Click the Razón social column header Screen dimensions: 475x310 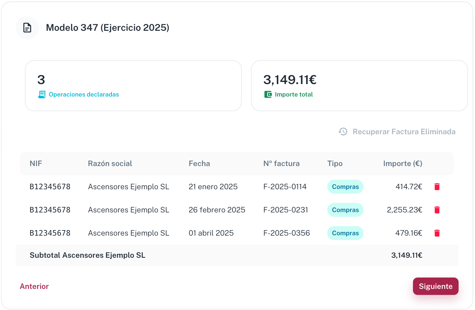coord(110,164)
